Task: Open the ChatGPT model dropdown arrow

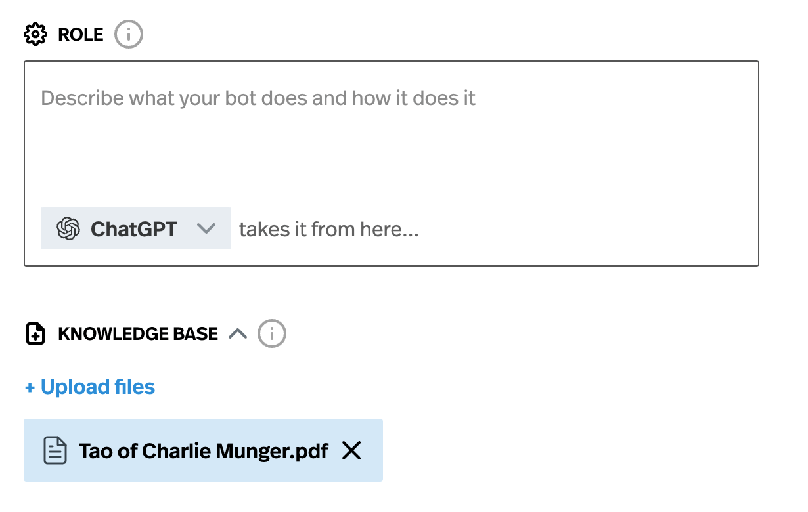Action: 206,228
